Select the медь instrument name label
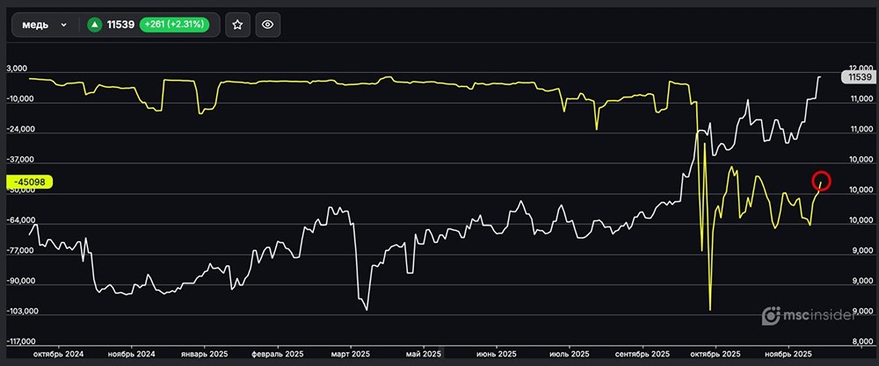The width and height of the screenshot is (879, 366). [34, 25]
